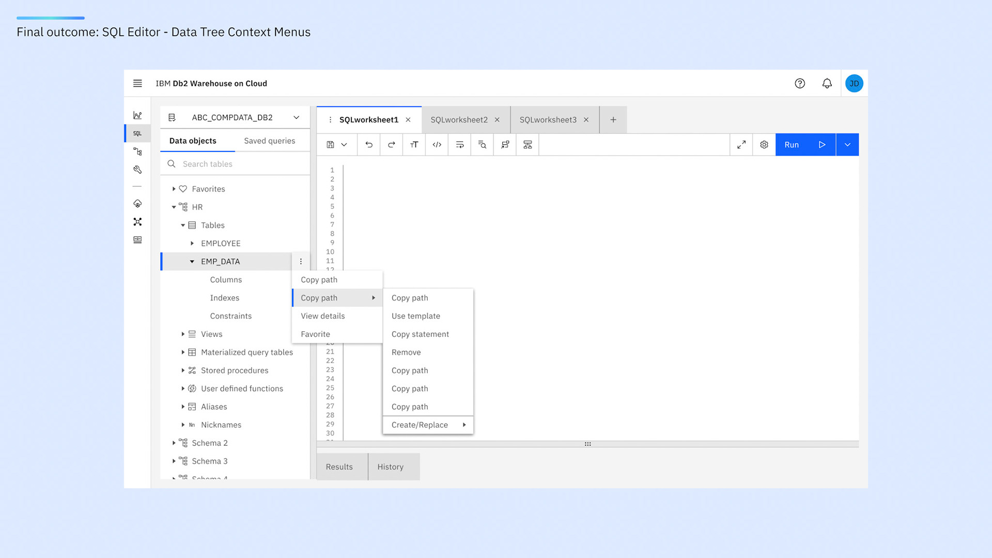Collapse the EMP_DATA tree item
The image size is (992, 558).
[192, 261]
